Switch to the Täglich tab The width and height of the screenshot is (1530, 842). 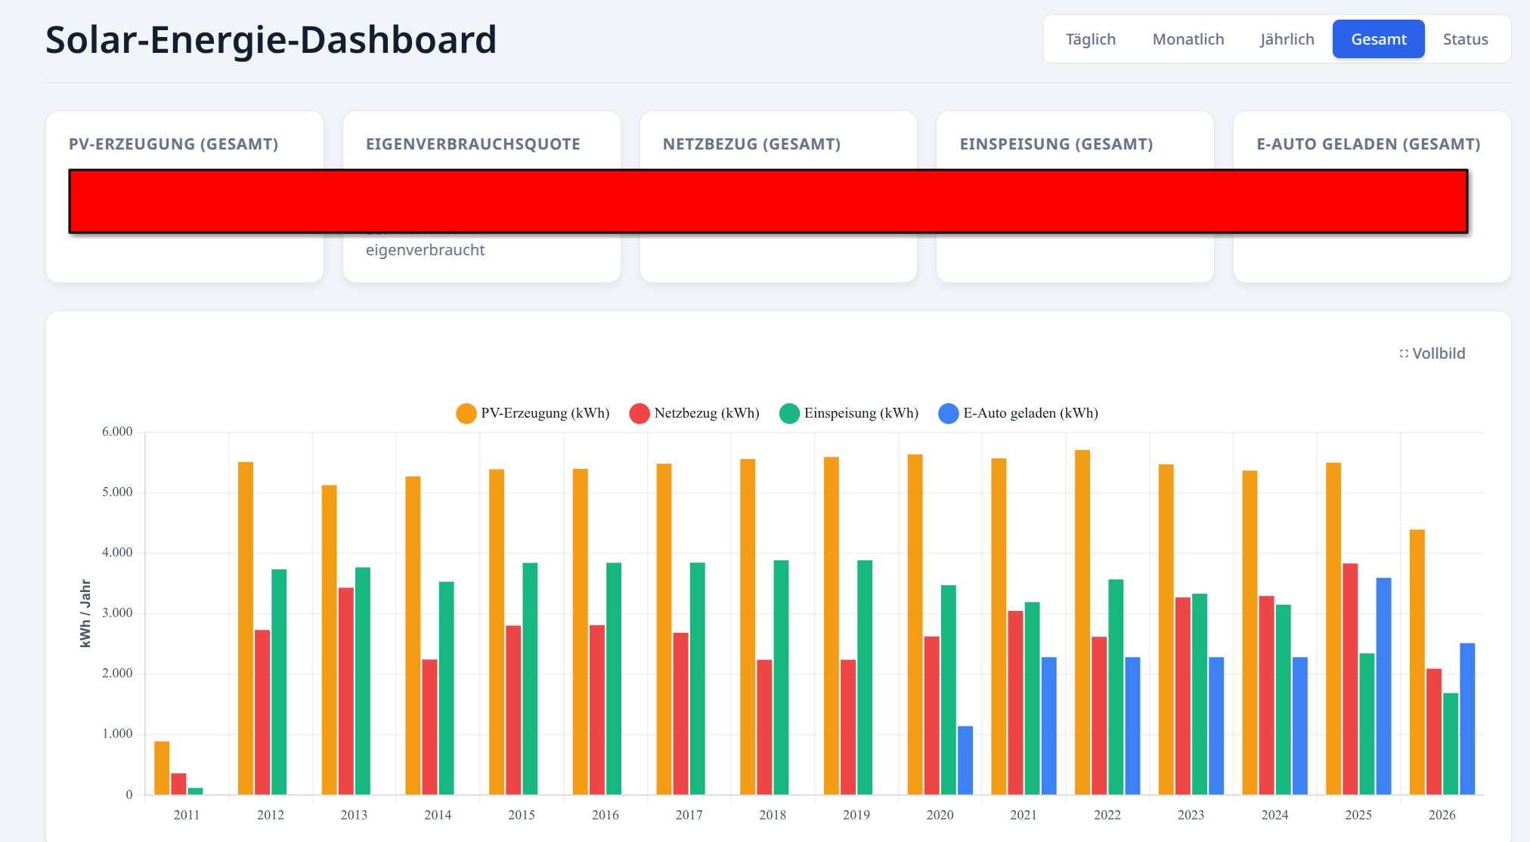click(x=1090, y=39)
